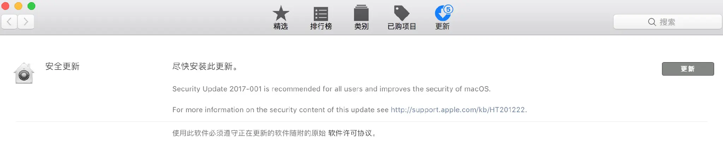
Task: Open the 更新 updates icon
Action: point(442,14)
